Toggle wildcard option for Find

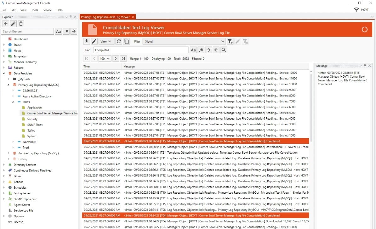tap(201, 50)
